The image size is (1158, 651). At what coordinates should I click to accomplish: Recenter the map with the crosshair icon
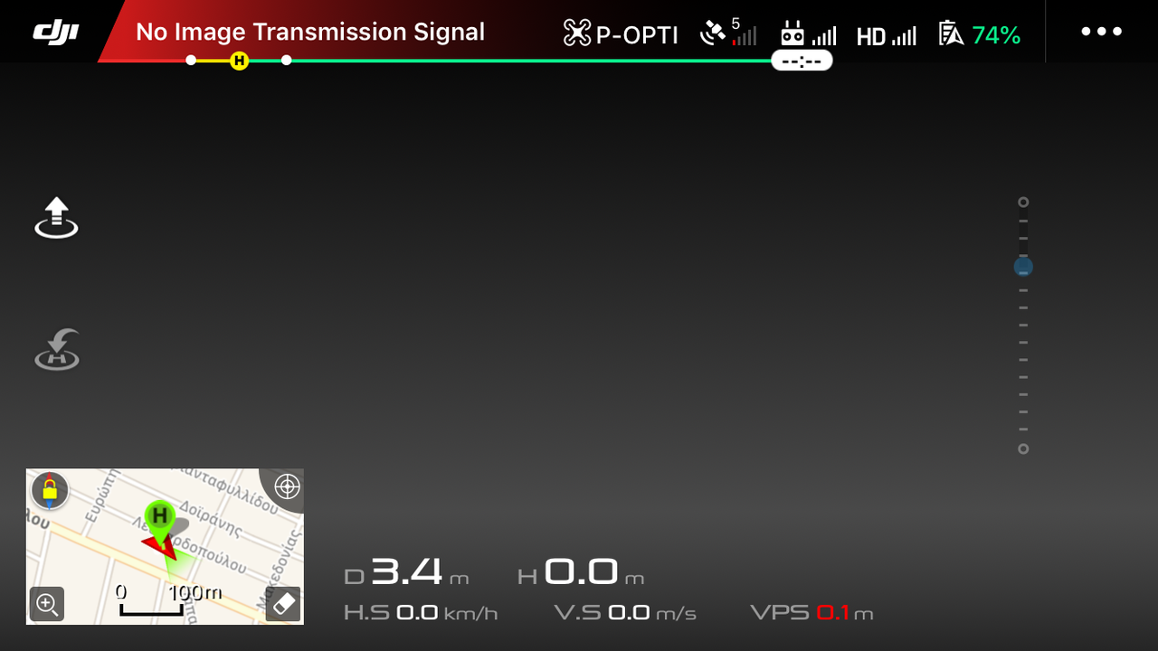click(x=287, y=486)
